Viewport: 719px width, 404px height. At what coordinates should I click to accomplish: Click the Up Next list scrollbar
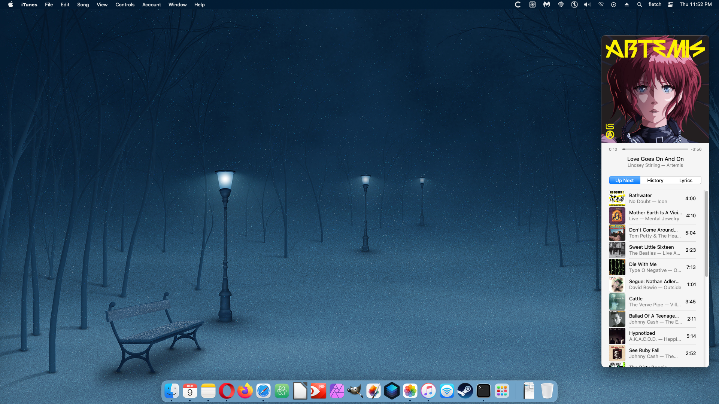[706, 234]
